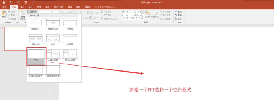Switch to the 切换 (Transitions) tab
Screen dimensions: 274x100
(39, 7)
